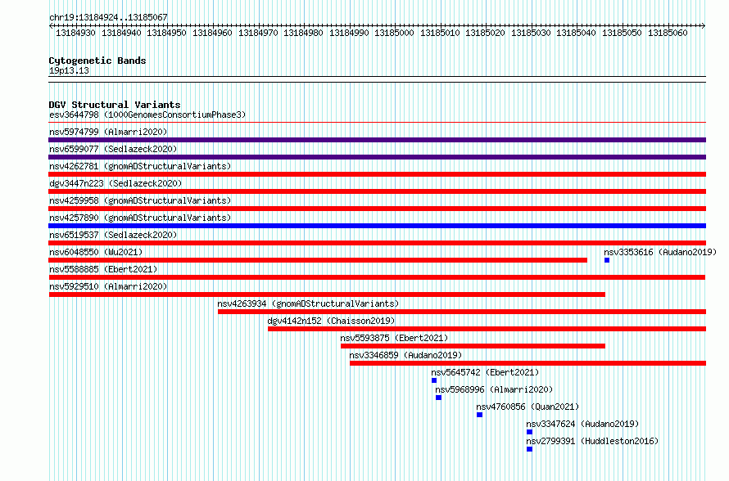Open the nsv5974799 (Almarri2020) label

point(108,132)
